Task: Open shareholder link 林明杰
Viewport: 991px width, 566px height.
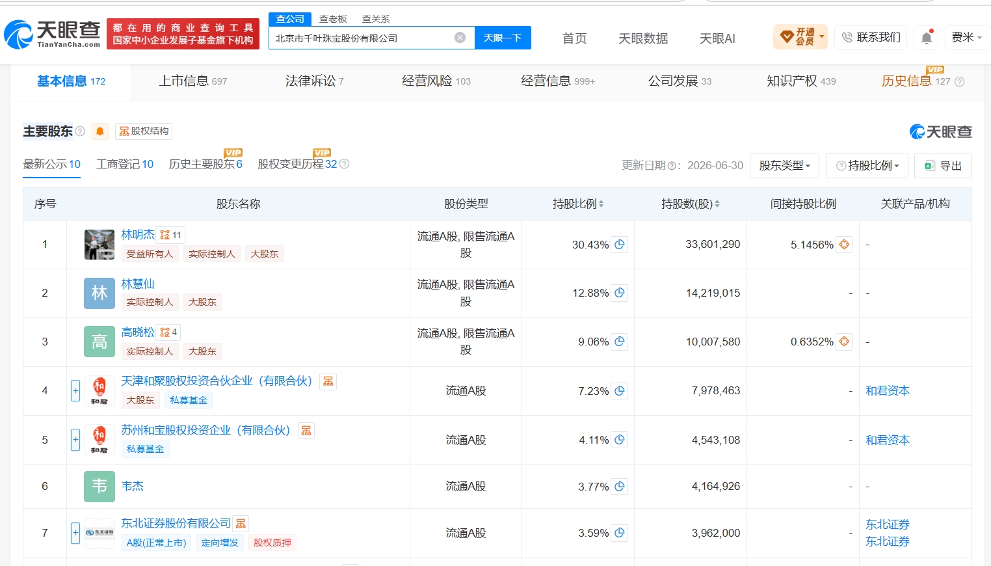Action: pos(138,235)
